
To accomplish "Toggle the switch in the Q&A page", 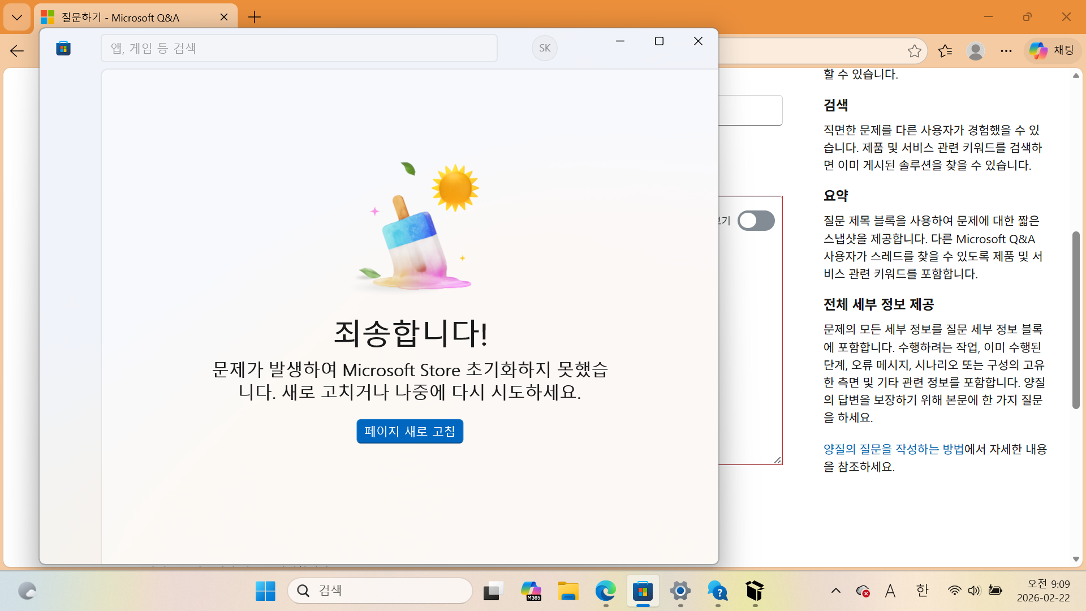I will [x=756, y=221].
